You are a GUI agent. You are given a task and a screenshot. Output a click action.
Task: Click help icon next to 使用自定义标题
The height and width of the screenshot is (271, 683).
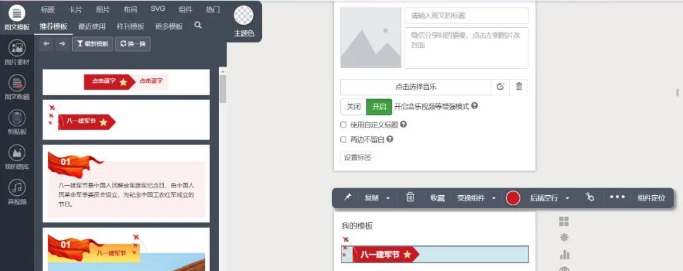(x=403, y=124)
